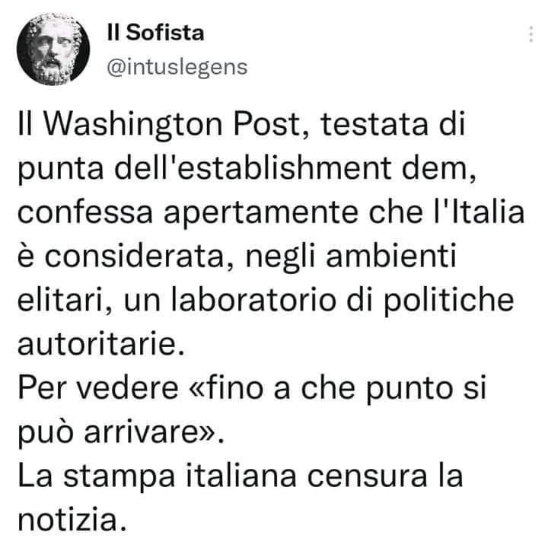This screenshot has width=548, height=548.
Task: Open the @intuslegens handle link
Action: [x=177, y=67]
